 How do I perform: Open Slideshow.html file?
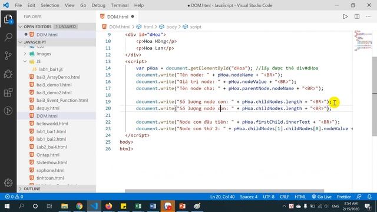coord(52,163)
